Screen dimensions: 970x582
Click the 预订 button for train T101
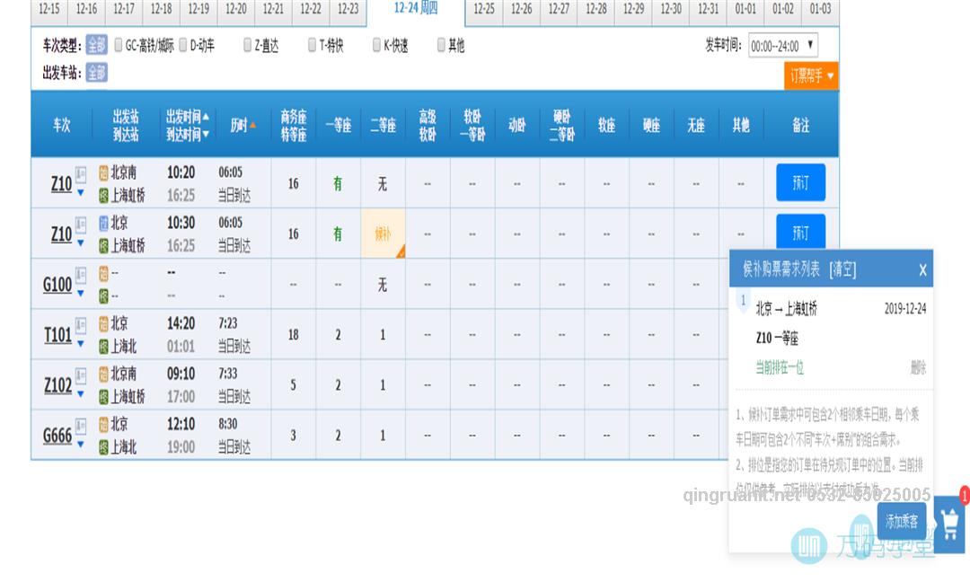[x=799, y=334]
